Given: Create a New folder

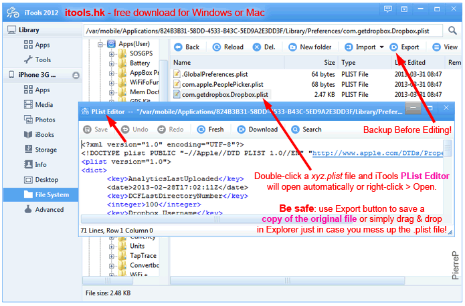Looking at the screenshot, I should [310, 47].
